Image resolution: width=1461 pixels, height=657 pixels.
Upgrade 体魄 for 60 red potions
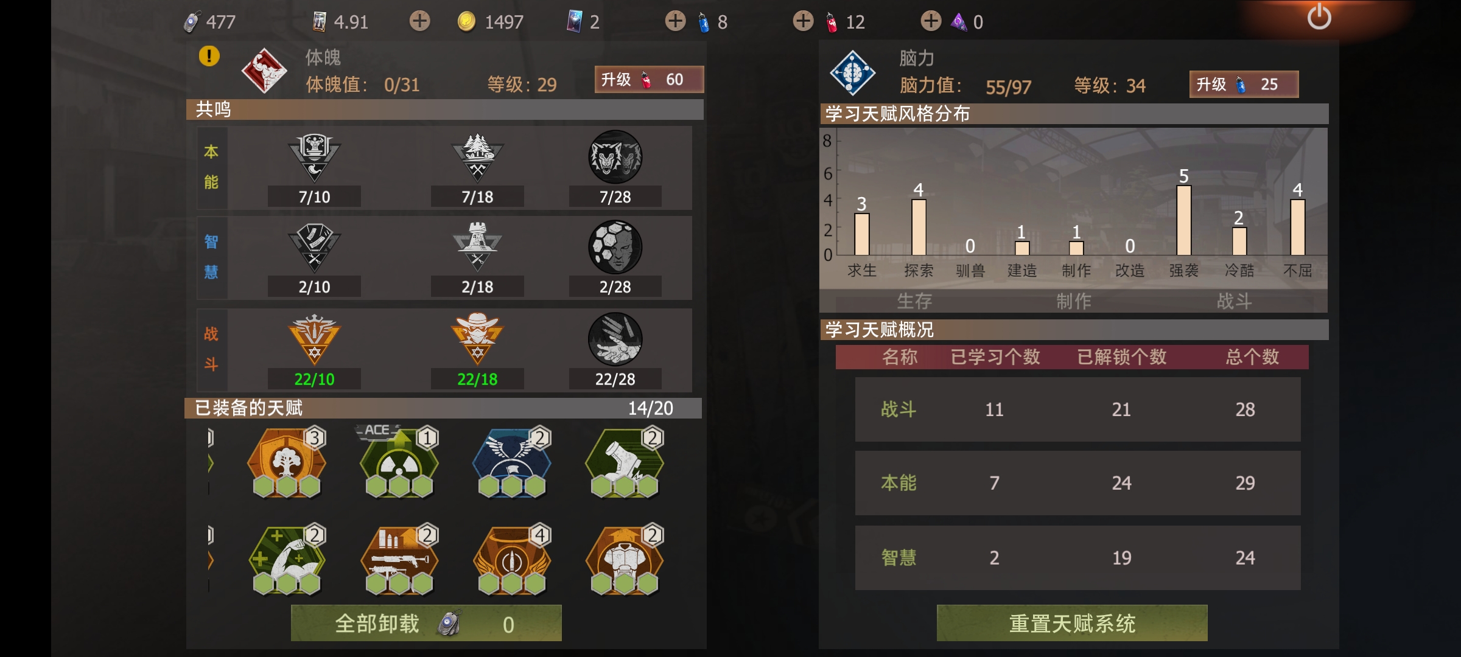click(649, 80)
